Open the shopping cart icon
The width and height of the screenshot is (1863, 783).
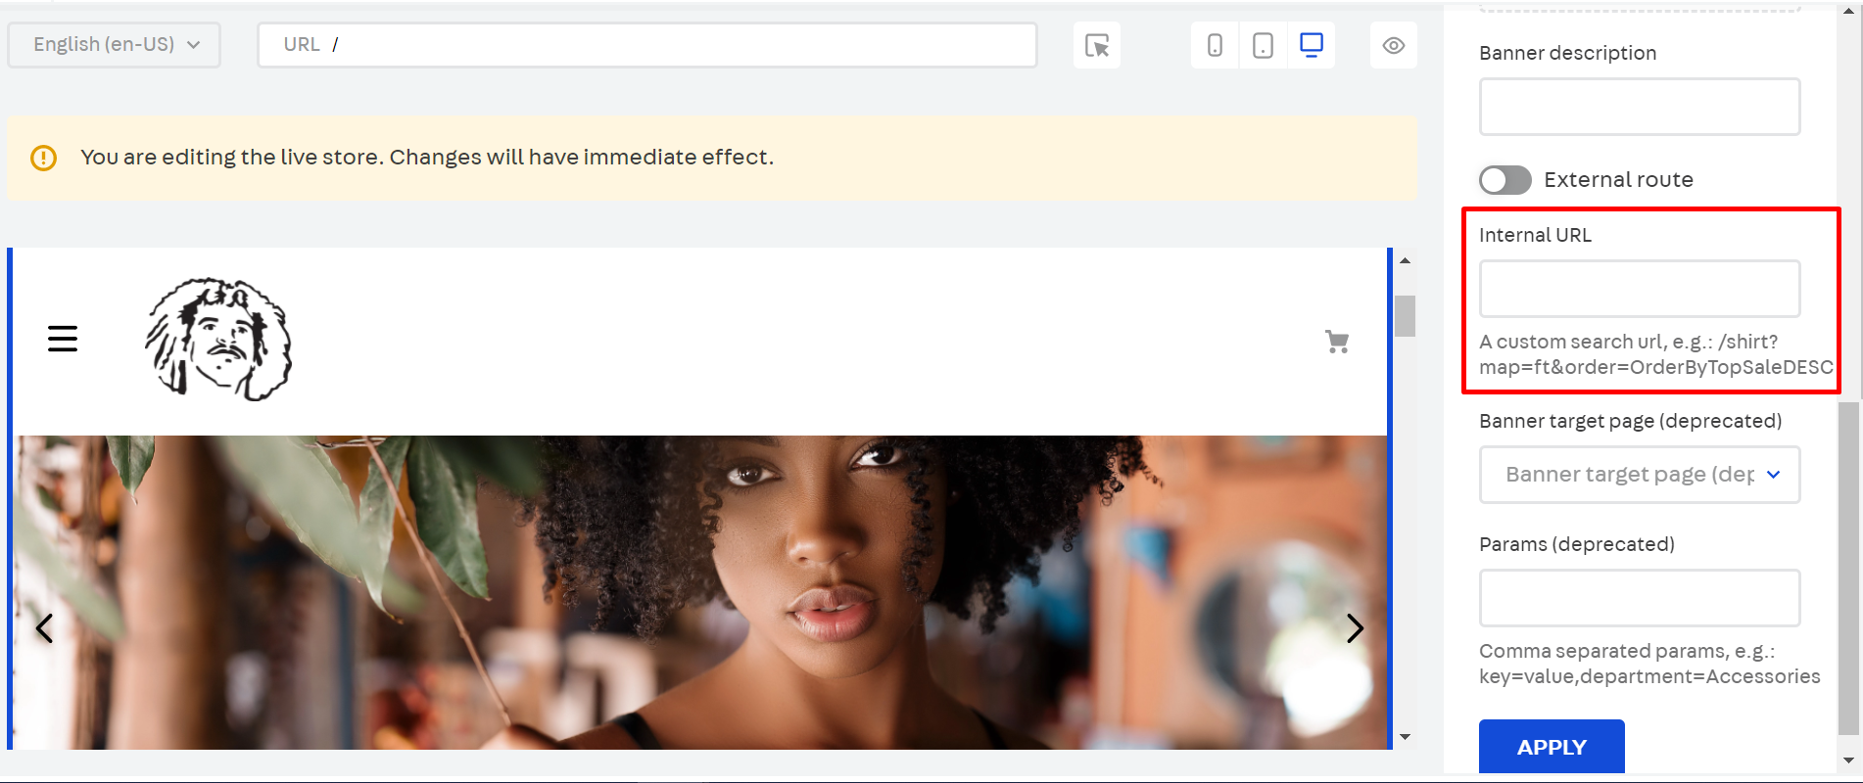1337,342
